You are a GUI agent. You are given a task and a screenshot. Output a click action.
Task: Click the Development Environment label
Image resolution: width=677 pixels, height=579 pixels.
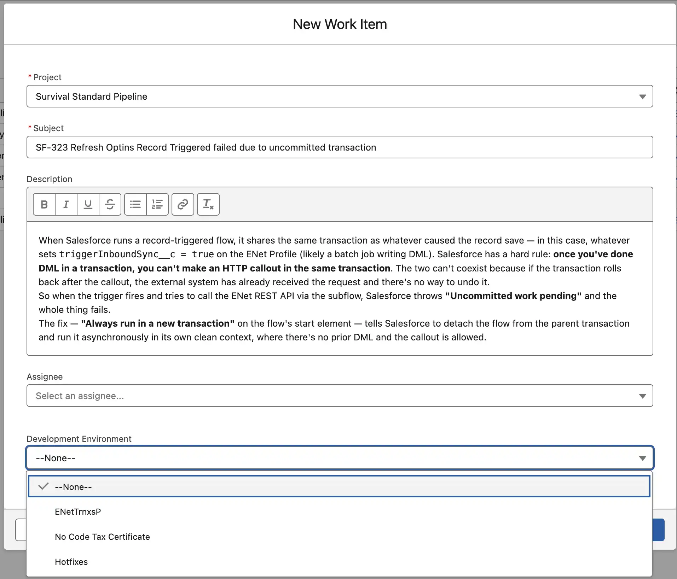point(79,439)
